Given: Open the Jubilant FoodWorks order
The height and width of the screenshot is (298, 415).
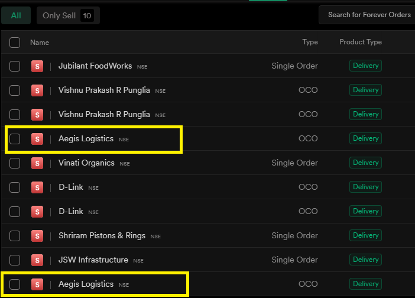Looking at the screenshot, I should (95, 66).
